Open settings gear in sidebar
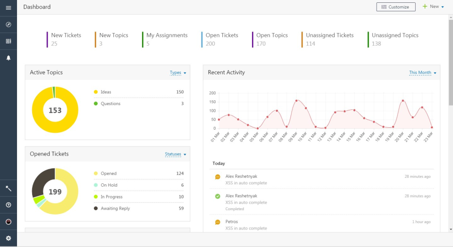The image size is (453, 247). 8,239
